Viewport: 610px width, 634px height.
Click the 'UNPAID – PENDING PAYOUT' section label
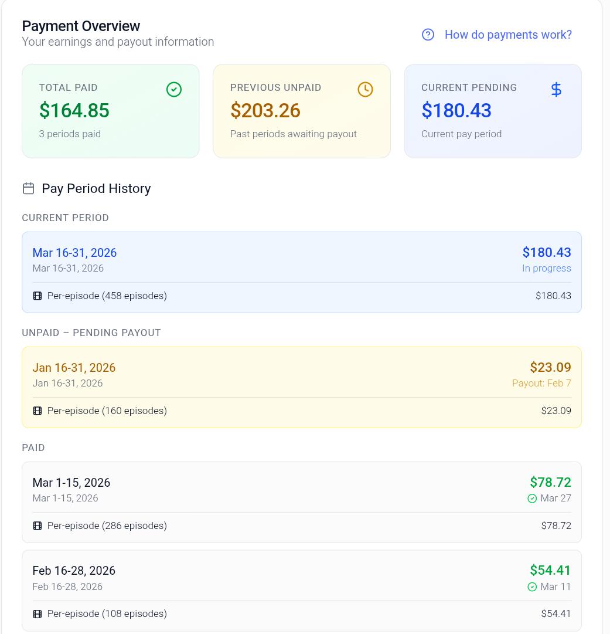(91, 333)
